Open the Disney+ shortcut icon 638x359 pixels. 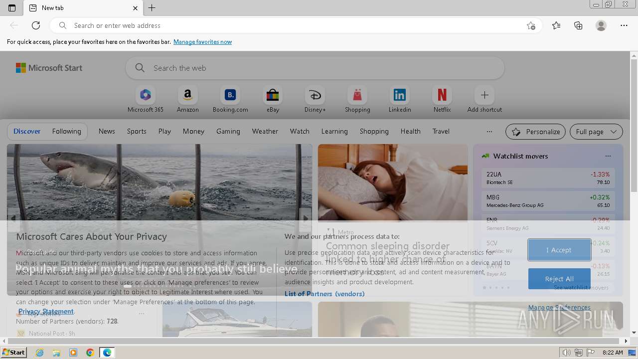(315, 95)
